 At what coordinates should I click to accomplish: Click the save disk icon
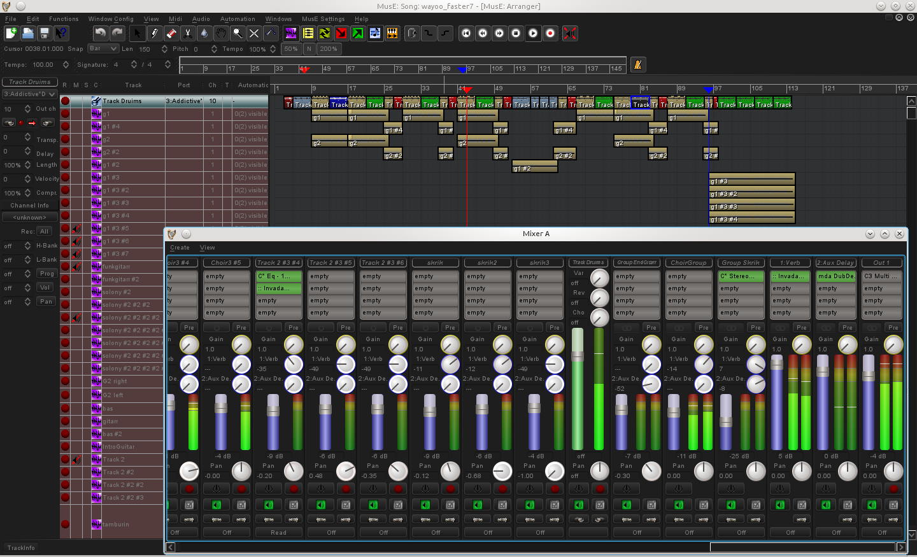click(44, 33)
